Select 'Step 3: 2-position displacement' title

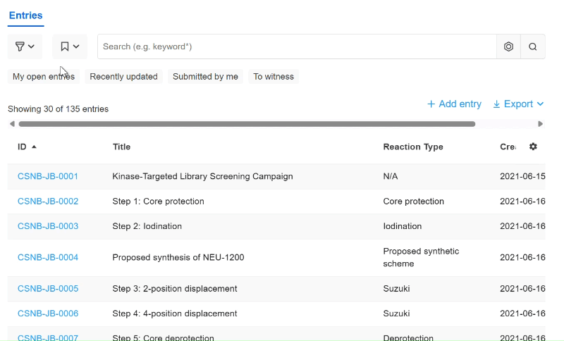point(175,289)
